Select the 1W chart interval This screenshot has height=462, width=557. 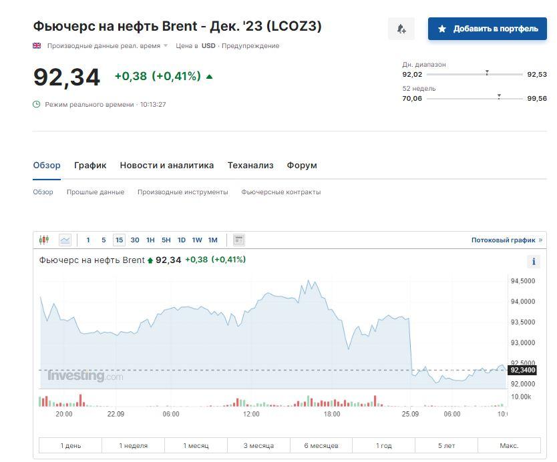[197, 240]
